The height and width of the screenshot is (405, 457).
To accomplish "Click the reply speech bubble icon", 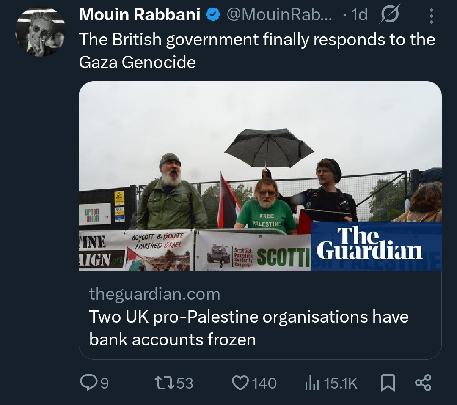I will [x=88, y=383].
